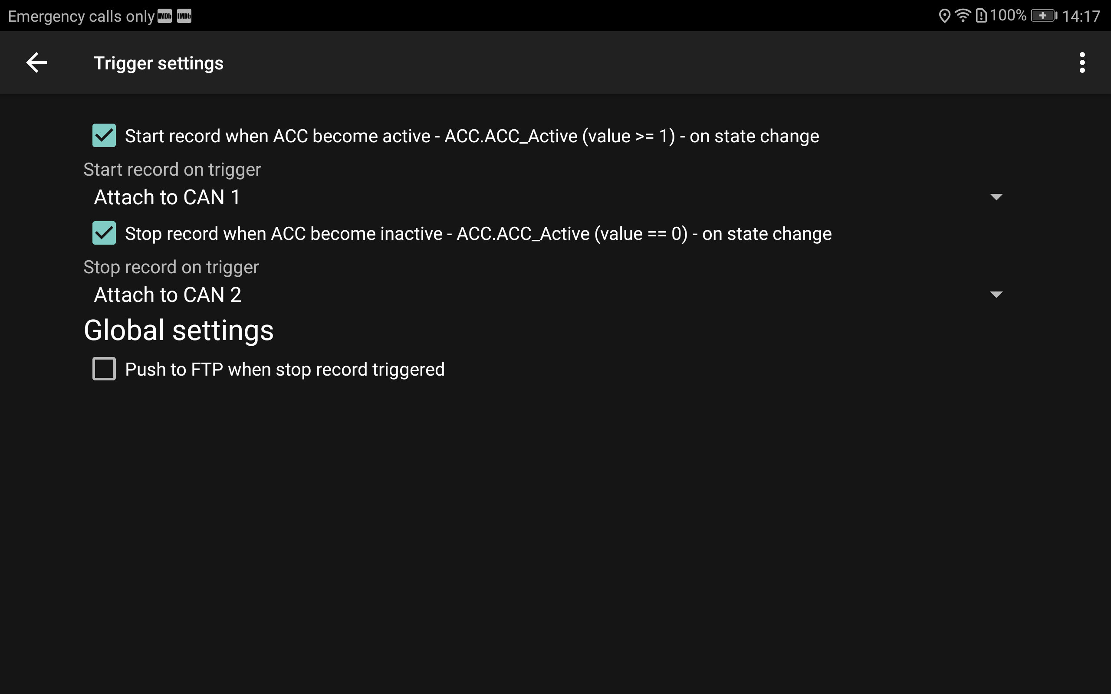This screenshot has height=694, width=1111.
Task: Tap the location pin status icon
Action: (944, 16)
